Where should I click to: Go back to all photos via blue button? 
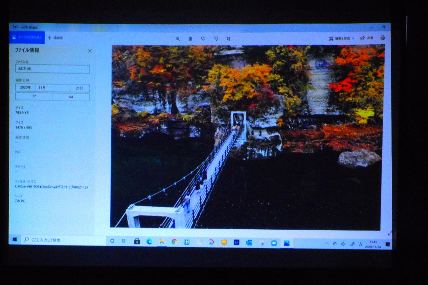coord(27,37)
